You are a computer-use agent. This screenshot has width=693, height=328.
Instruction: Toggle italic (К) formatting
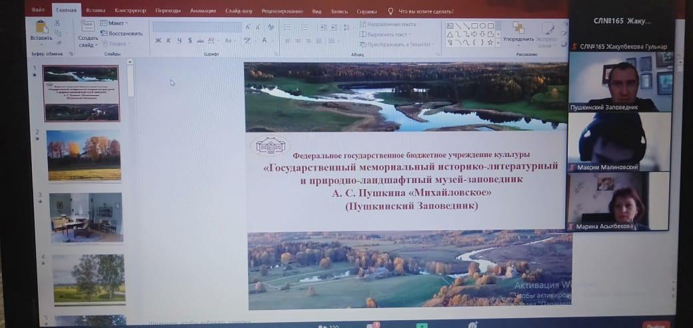(169, 41)
